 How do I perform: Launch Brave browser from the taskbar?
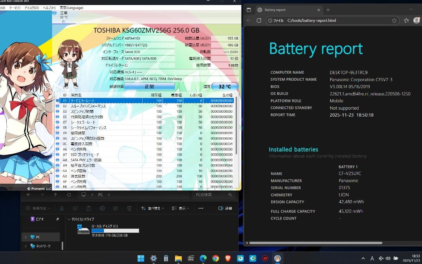[x=228, y=258]
